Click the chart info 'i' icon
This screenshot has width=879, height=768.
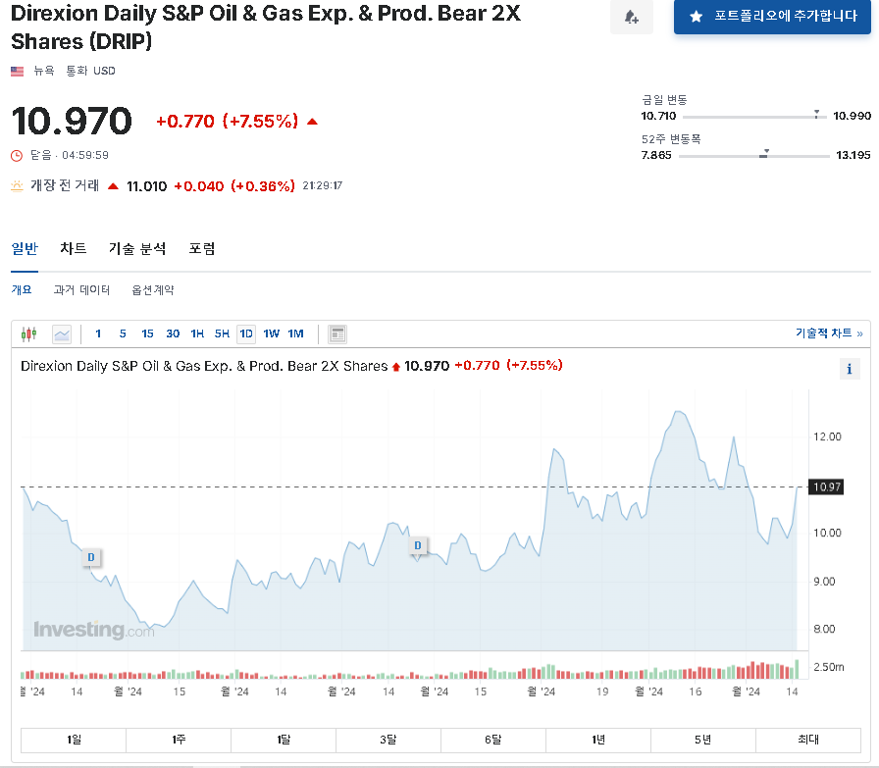pos(849,369)
